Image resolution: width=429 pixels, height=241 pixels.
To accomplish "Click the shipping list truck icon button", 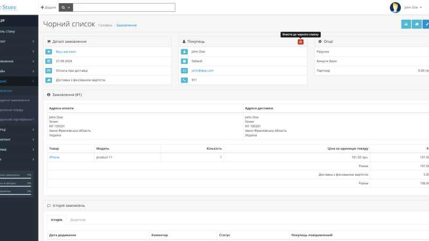I will click(417, 24).
